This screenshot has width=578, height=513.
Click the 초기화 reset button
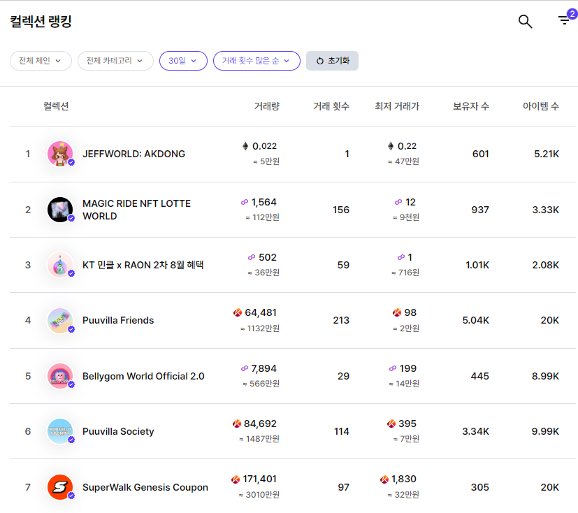[332, 61]
